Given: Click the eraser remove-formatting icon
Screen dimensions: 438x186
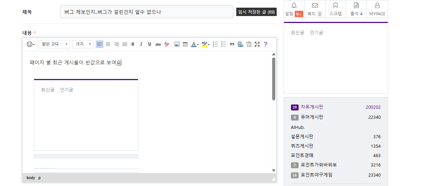Looking at the screenshot, I should 167,44.
